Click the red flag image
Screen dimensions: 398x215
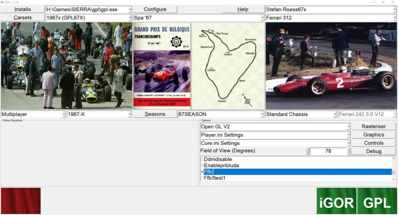21,201
